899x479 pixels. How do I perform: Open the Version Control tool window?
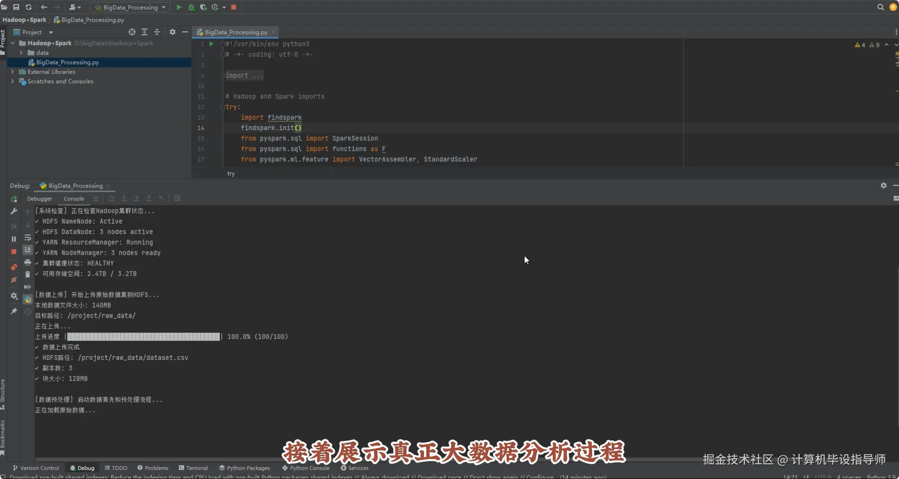36,468
